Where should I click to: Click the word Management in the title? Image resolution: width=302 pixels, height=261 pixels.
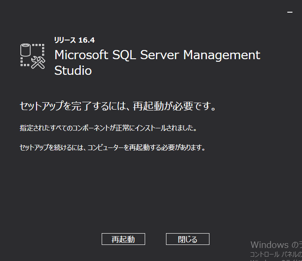(x=222, y=55)
